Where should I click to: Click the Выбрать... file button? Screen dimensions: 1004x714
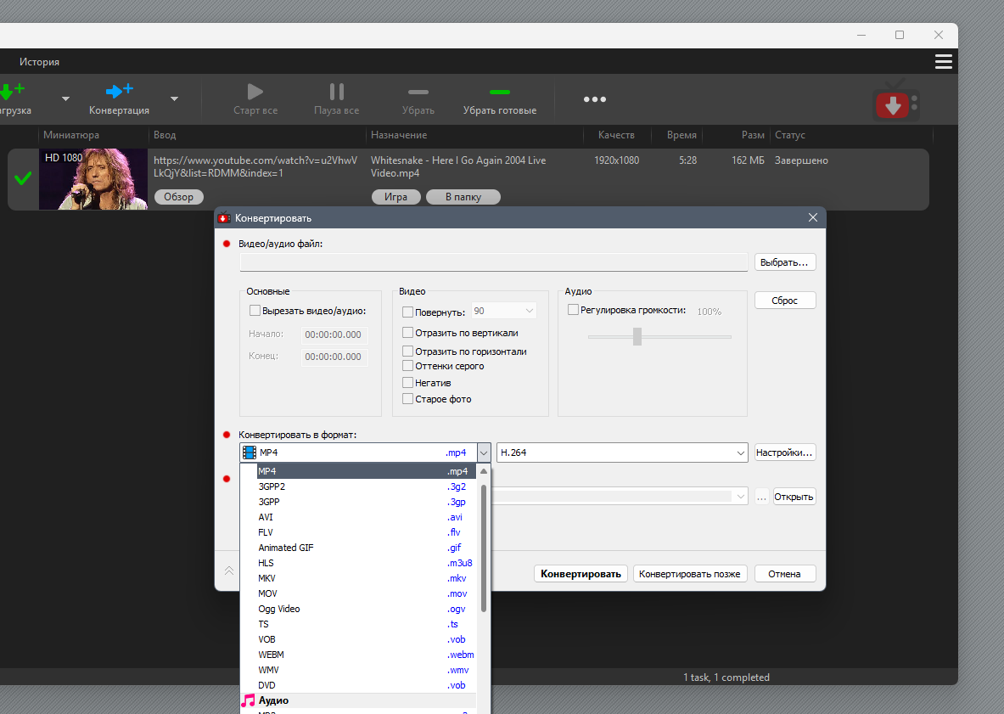tap(784, 261)
